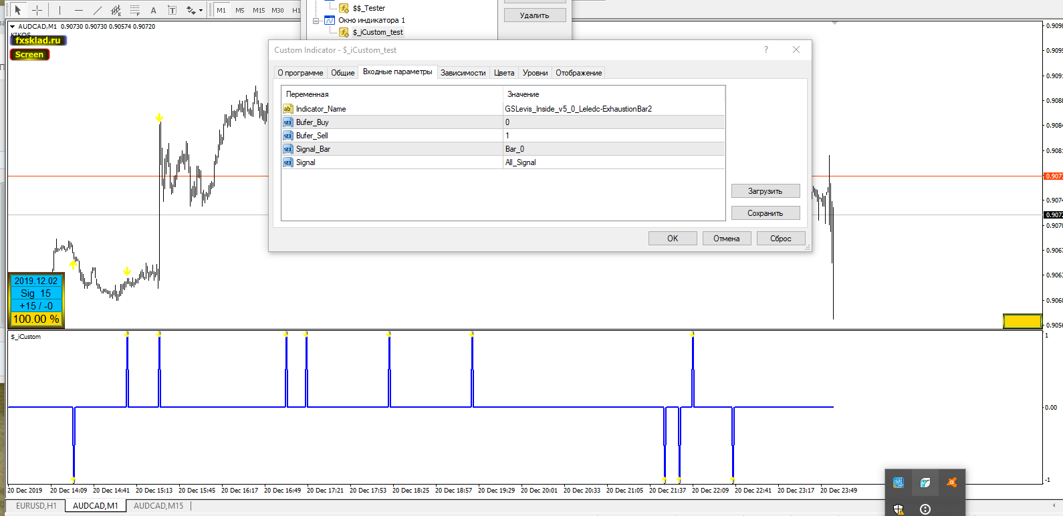Open the Общие tab

(343, 73)
